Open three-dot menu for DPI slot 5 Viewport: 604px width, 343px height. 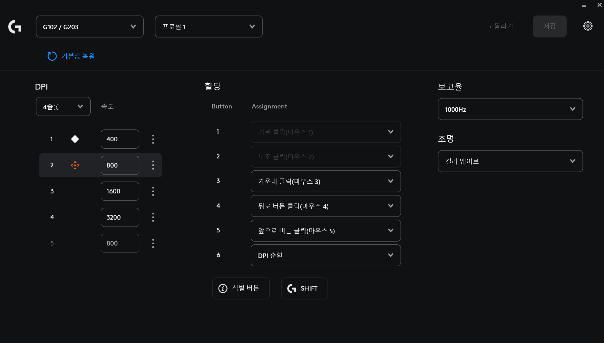(153, 243)
